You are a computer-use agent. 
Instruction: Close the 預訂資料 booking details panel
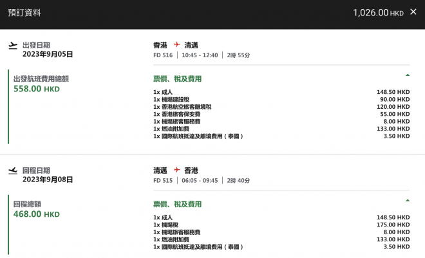pyautogui.click(x=413, y=12)
